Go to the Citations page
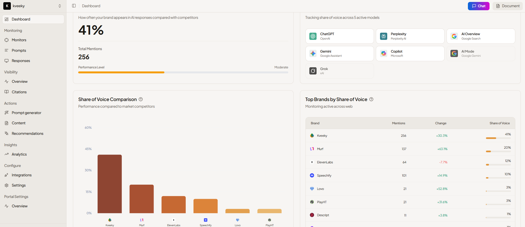This screenshot has width=525, height=227. [19, 92]
